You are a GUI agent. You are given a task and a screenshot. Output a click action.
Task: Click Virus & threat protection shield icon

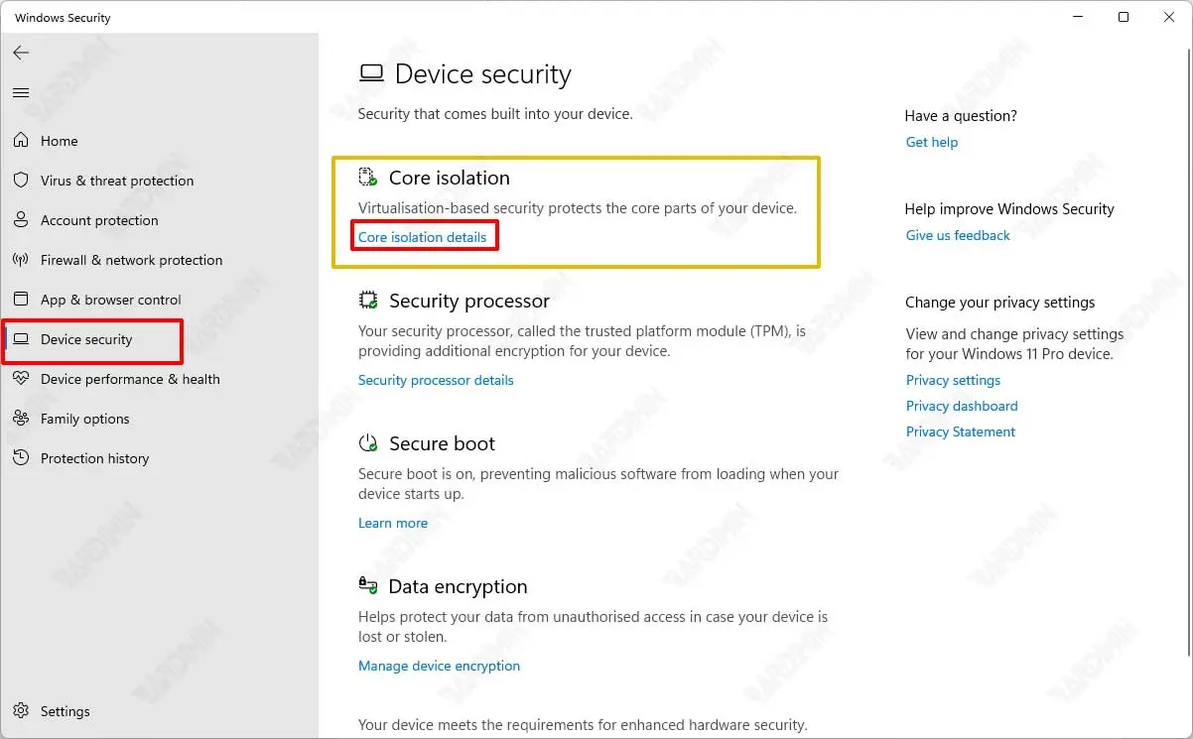point(21,181)
